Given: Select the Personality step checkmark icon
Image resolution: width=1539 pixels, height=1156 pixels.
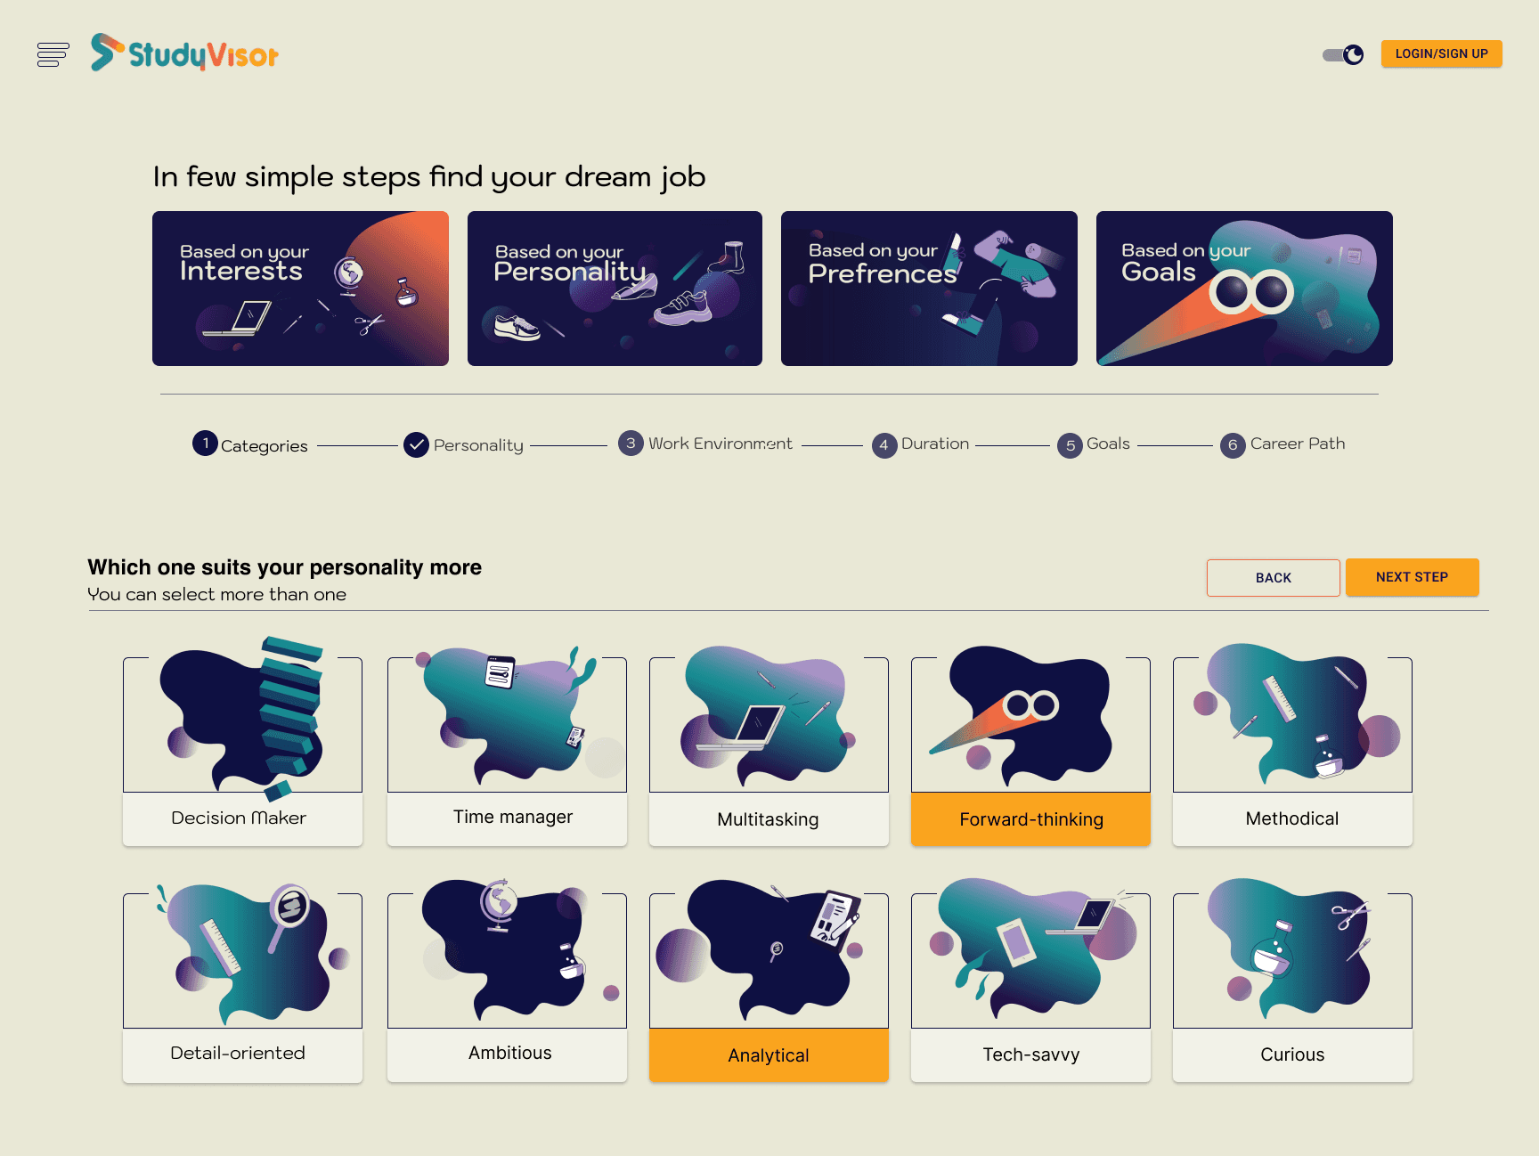Looking at the screenshot, I should 416,444.
